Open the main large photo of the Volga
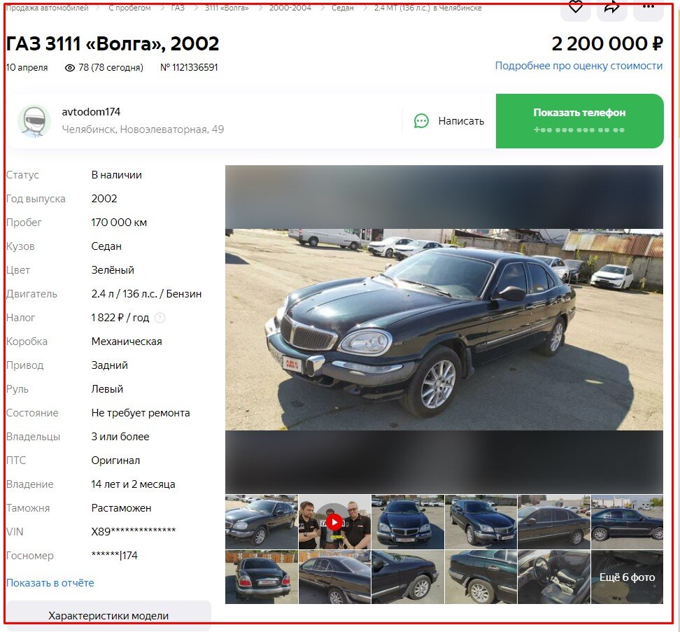The width and height of the screenshot is (680, 632). point(444,330)
